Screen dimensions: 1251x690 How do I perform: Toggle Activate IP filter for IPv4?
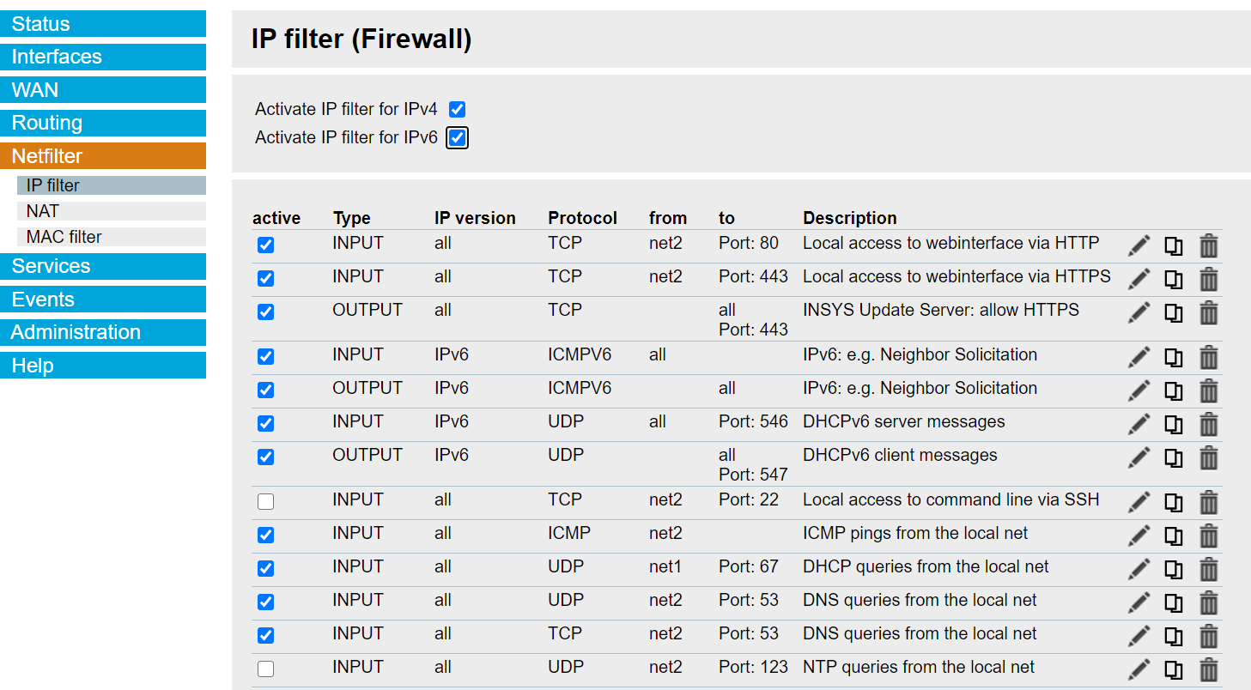(457, 109)
